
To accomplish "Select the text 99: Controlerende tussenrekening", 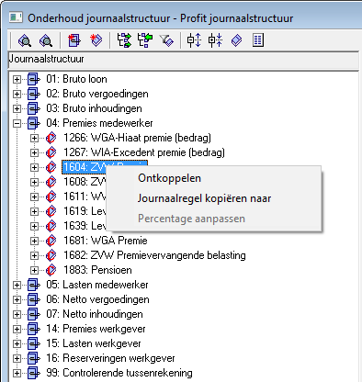I will coord(119,373).
